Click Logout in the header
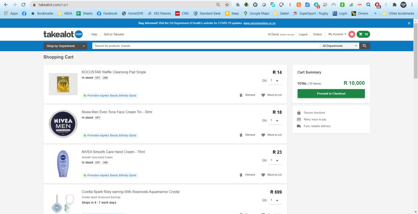Viewport: 418px width, 214px height. tap(303, 34)
